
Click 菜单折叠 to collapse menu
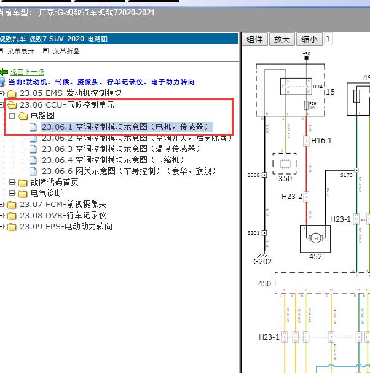pos(66,51)
